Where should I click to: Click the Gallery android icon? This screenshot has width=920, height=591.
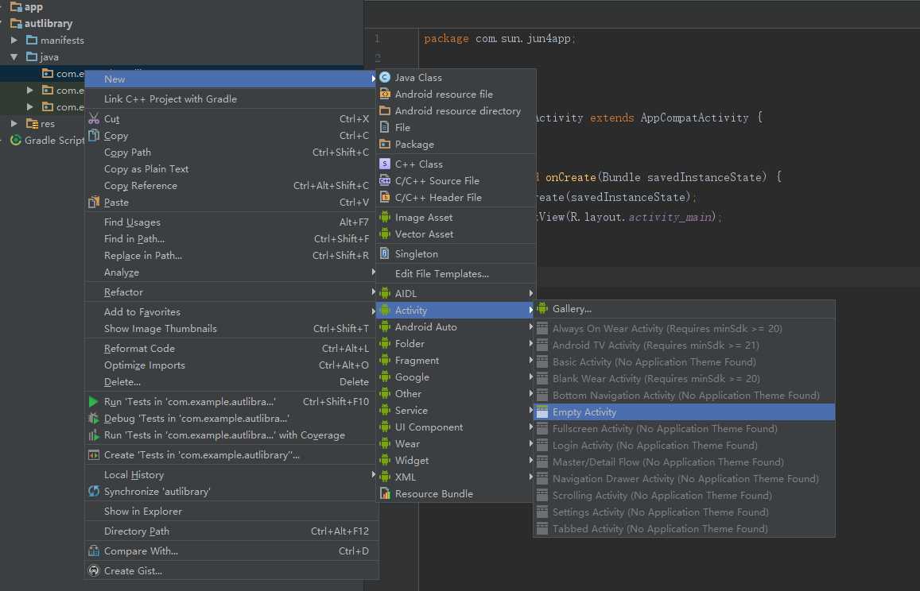pyautogui.click(x=542, y=308)
